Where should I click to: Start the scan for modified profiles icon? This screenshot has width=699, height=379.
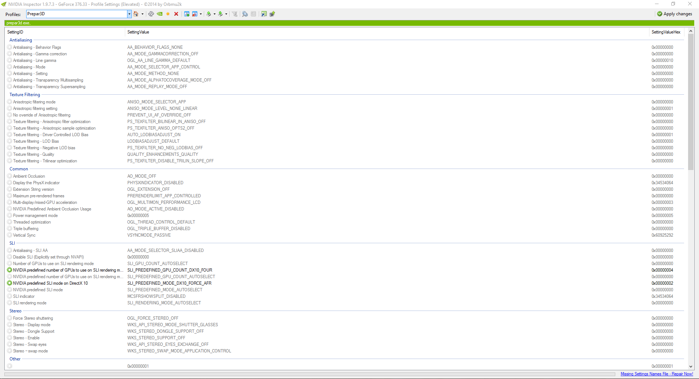tap(245, 14)
